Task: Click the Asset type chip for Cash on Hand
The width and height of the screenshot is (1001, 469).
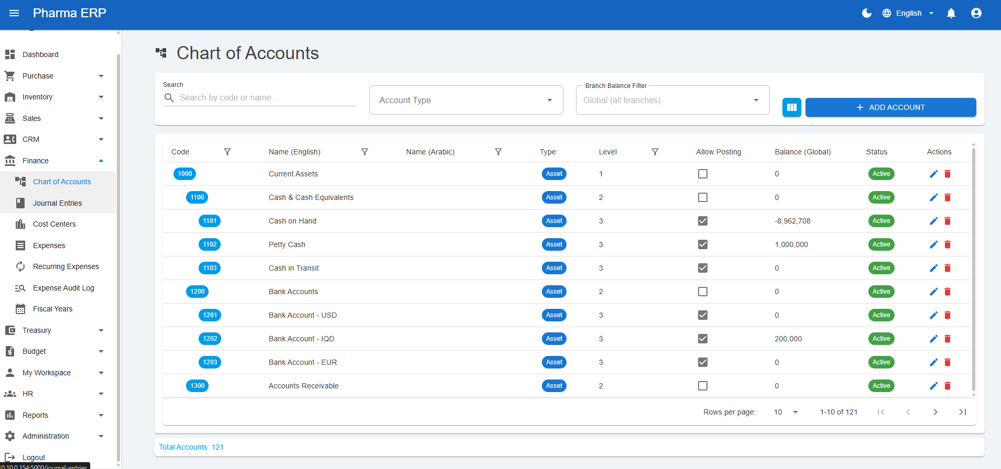Action: point(554,221)
